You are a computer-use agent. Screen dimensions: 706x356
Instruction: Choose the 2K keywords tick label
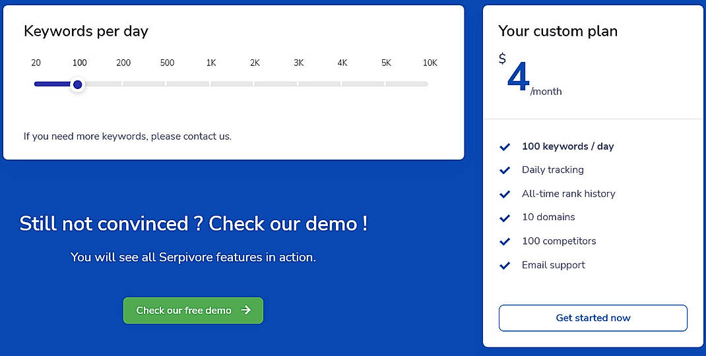(255, 63)
